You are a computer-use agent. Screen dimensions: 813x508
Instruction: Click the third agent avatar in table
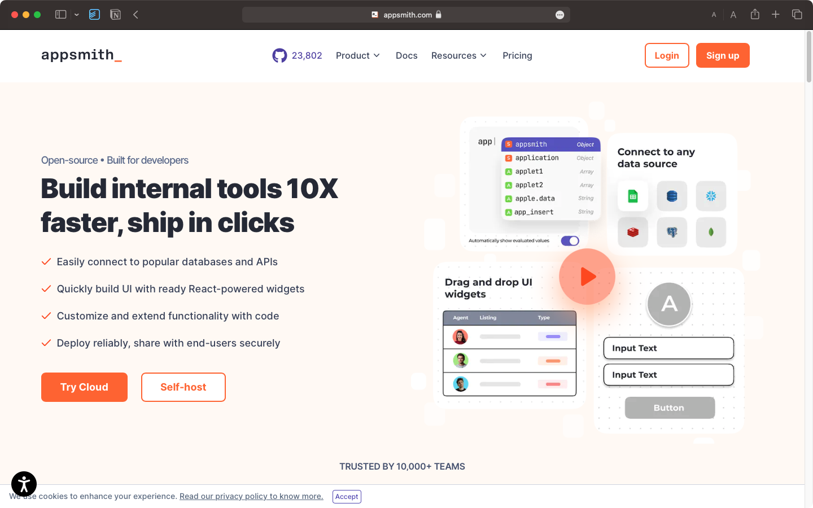460,384
